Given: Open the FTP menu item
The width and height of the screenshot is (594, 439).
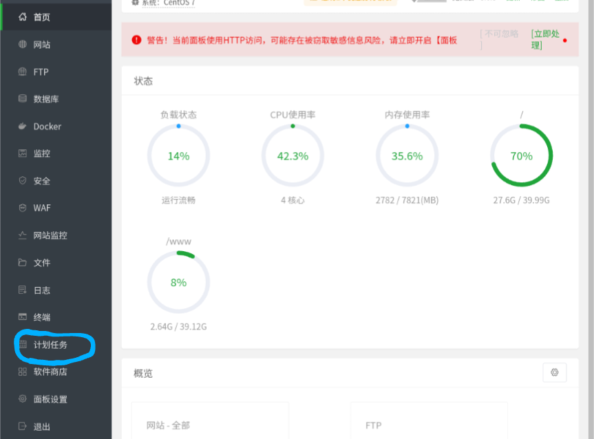Looking at the screenshot, I should (41, 72).
